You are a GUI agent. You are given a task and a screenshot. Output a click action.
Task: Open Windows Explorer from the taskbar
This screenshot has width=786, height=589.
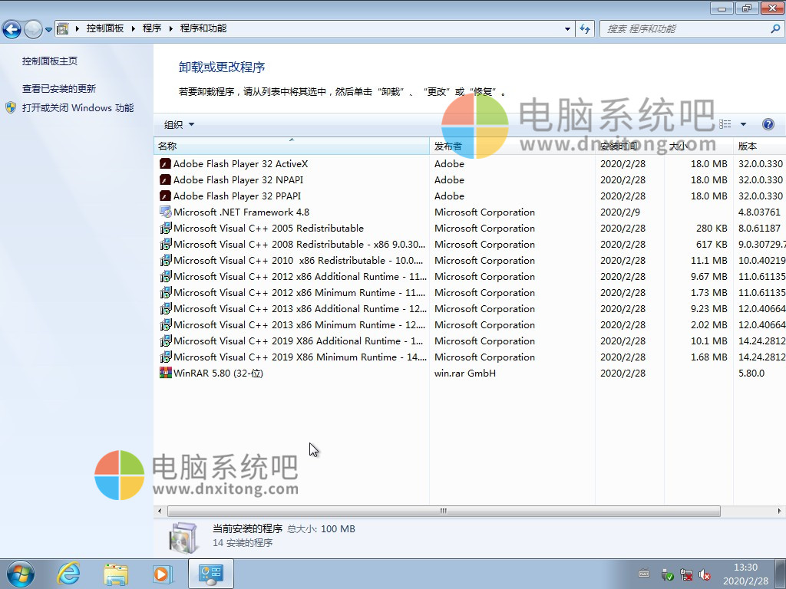pos(116,574)
